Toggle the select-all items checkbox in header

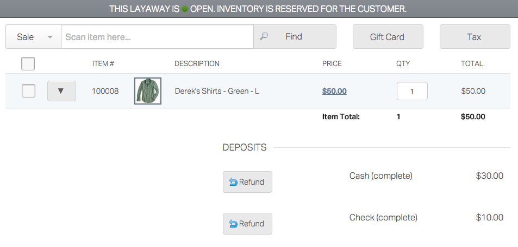coord(28,64)
